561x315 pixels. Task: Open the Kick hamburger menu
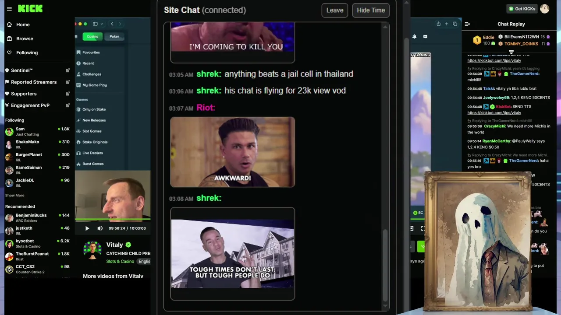9,8
